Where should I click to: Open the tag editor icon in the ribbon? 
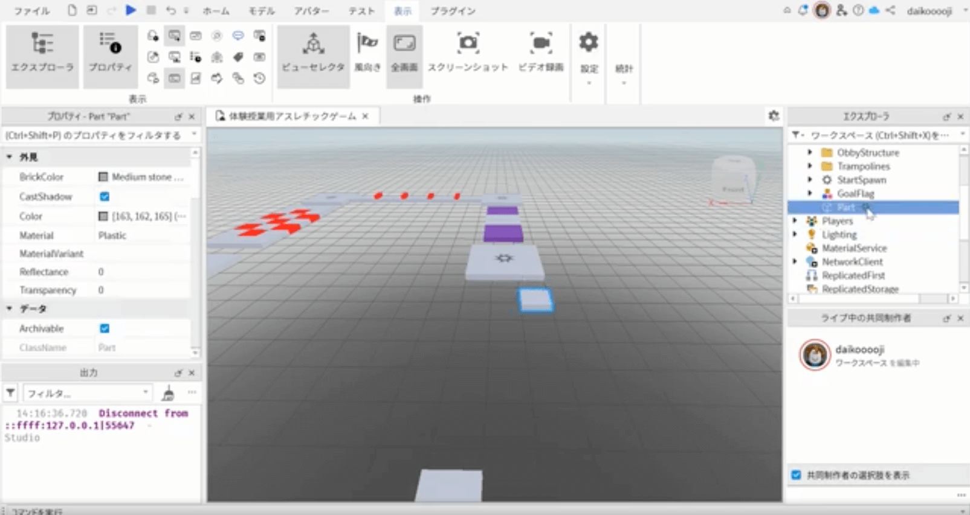tap(238, 57)
